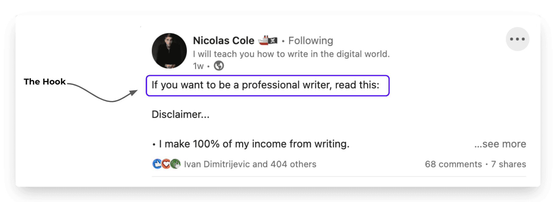Click Nicolas Cole's profile photo
Screen dimensions: 556x202
pos(169,51)
